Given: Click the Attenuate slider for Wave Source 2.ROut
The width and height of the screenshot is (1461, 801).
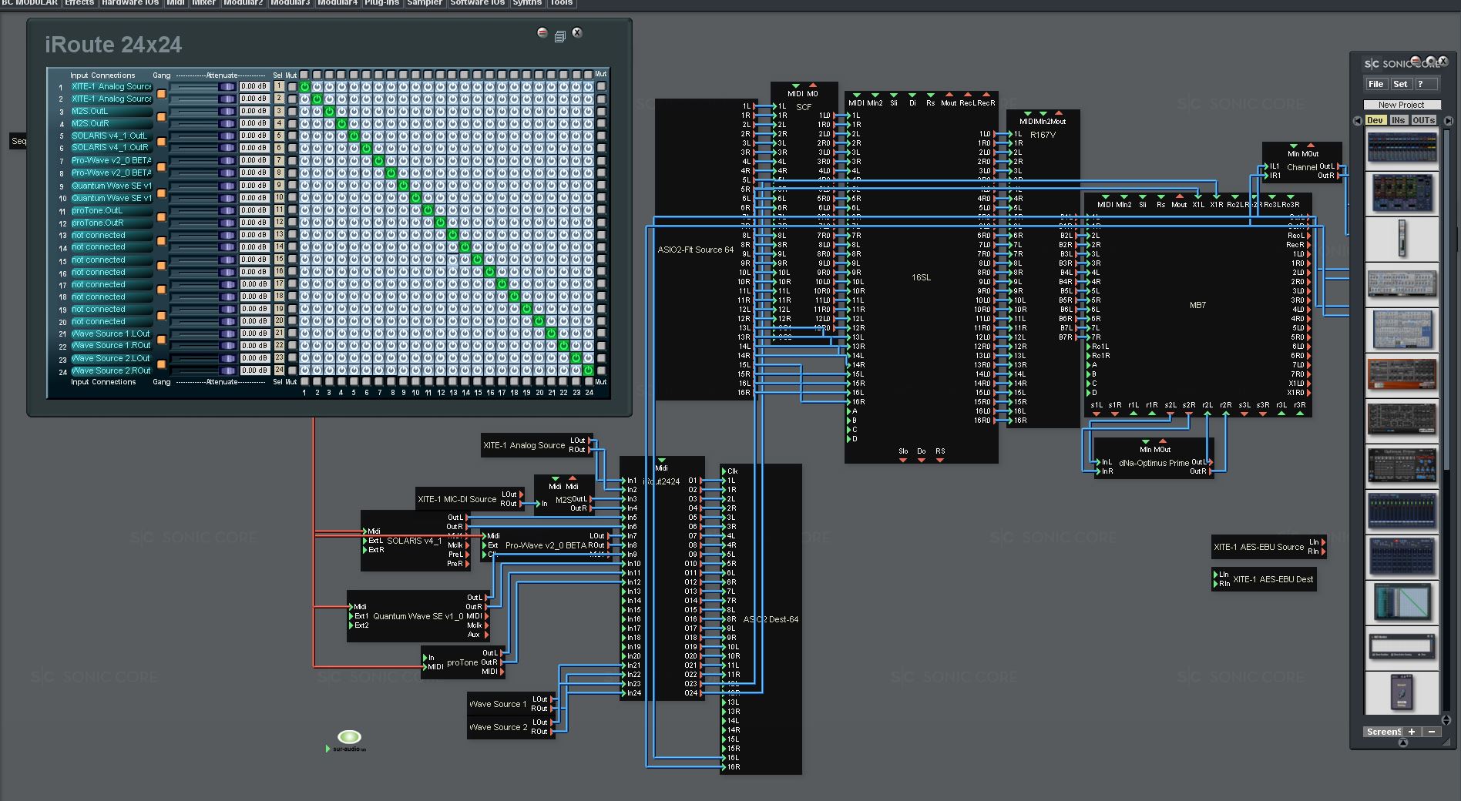Looking at the screenshot, I should (x=203, y=370).
